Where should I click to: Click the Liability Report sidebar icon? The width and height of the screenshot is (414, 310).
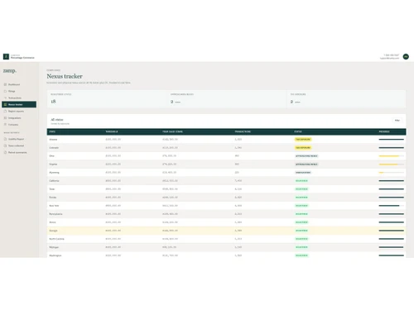[x=5, y=139]
